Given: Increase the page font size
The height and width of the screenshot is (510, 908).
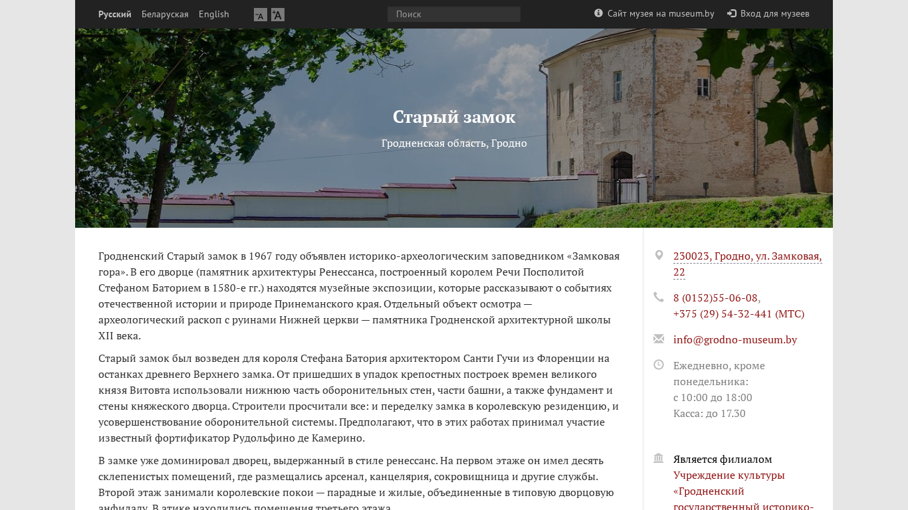Looking at the screenshot, I should point(278,15).
